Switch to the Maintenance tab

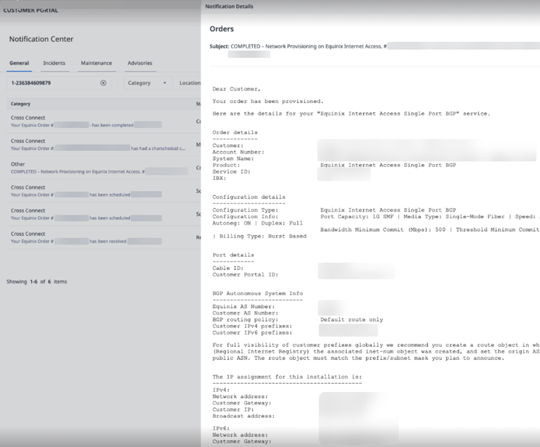pyautogui.click(x=97, y=63)
